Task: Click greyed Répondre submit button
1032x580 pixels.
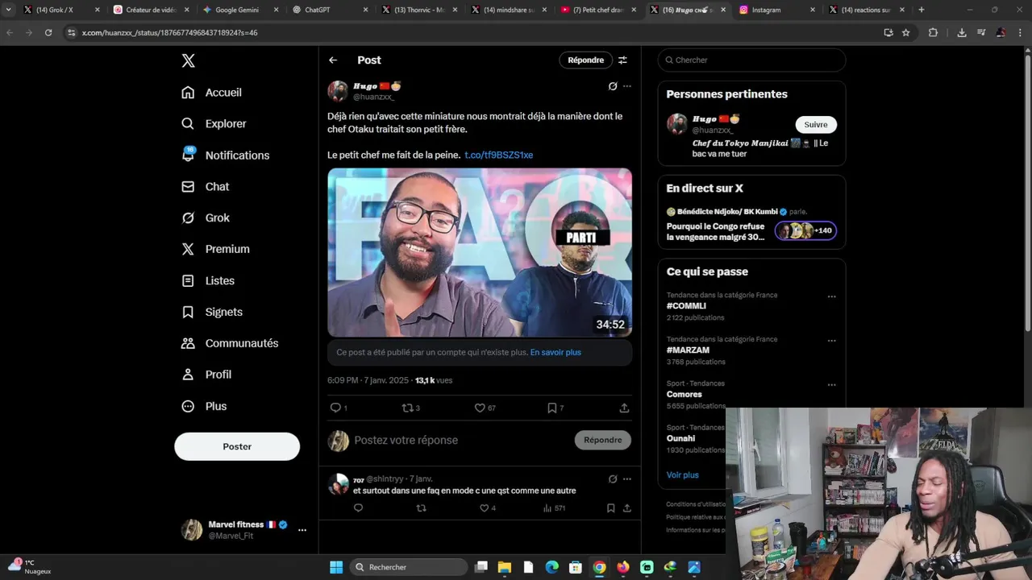Action: [x=602, y=440]
